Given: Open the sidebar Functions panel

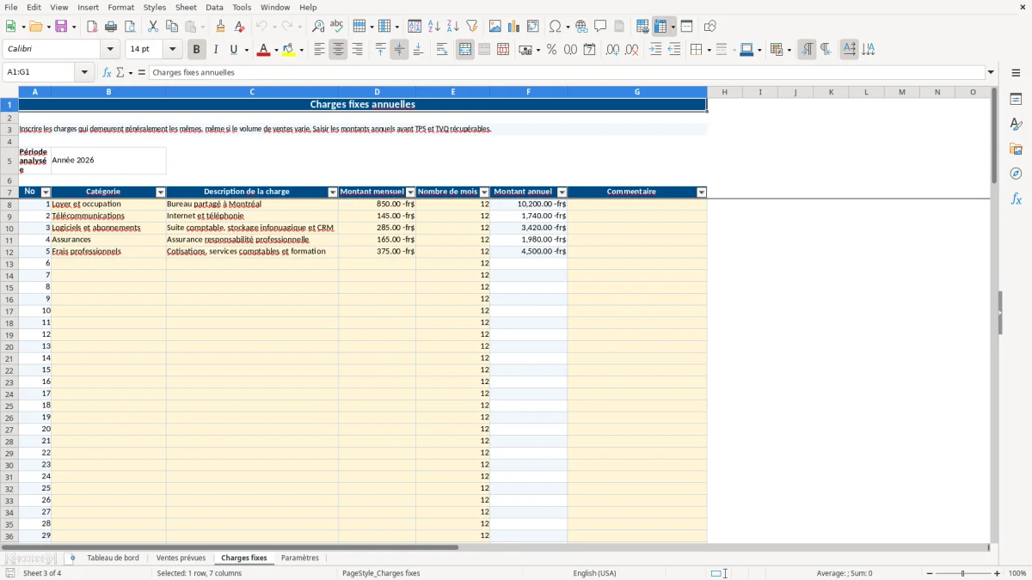Looking at the screenshot, I should tap(1016, 198).
